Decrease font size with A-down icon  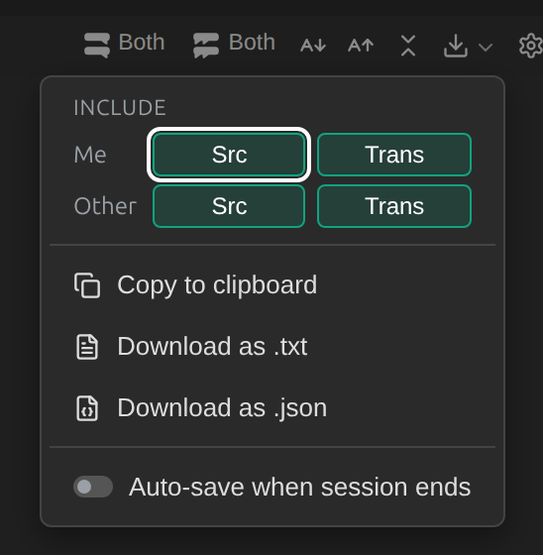tap(313, 46)
